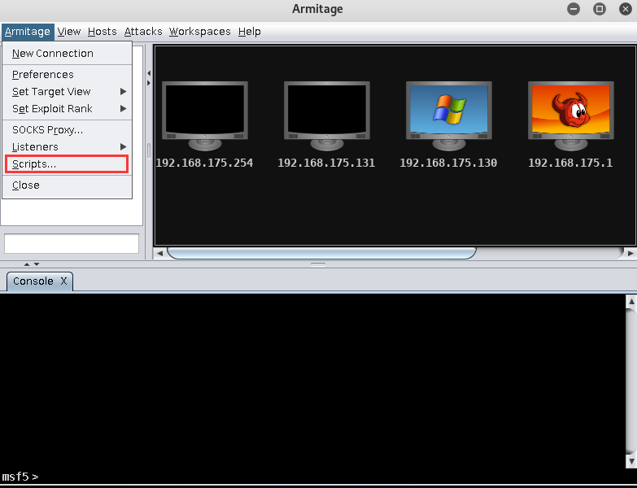Open the Workspaces menu
This screenshot has width=637, height=488.
pyautogui.click(x=200, y=32)
